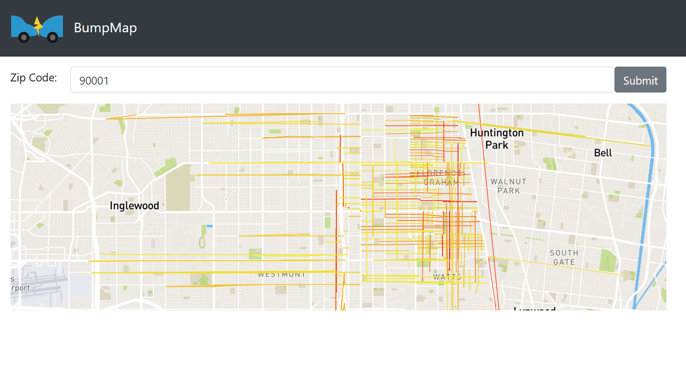The height and width of the screenshot is (386, 686).
Task: Click inside the Zip Code input field
Action: tap(342, 79)
